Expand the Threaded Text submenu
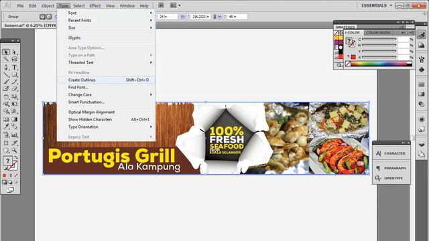Viewport: 429px width, 241px height. click(106, 62)
